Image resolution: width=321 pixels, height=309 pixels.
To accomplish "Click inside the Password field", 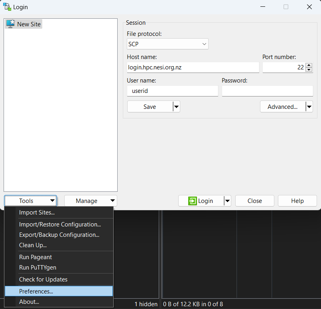I will pos(267,91).
